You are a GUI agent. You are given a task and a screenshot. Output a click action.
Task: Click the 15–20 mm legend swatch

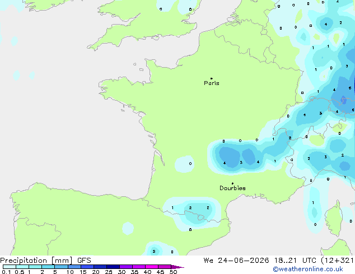click(87, 267)
